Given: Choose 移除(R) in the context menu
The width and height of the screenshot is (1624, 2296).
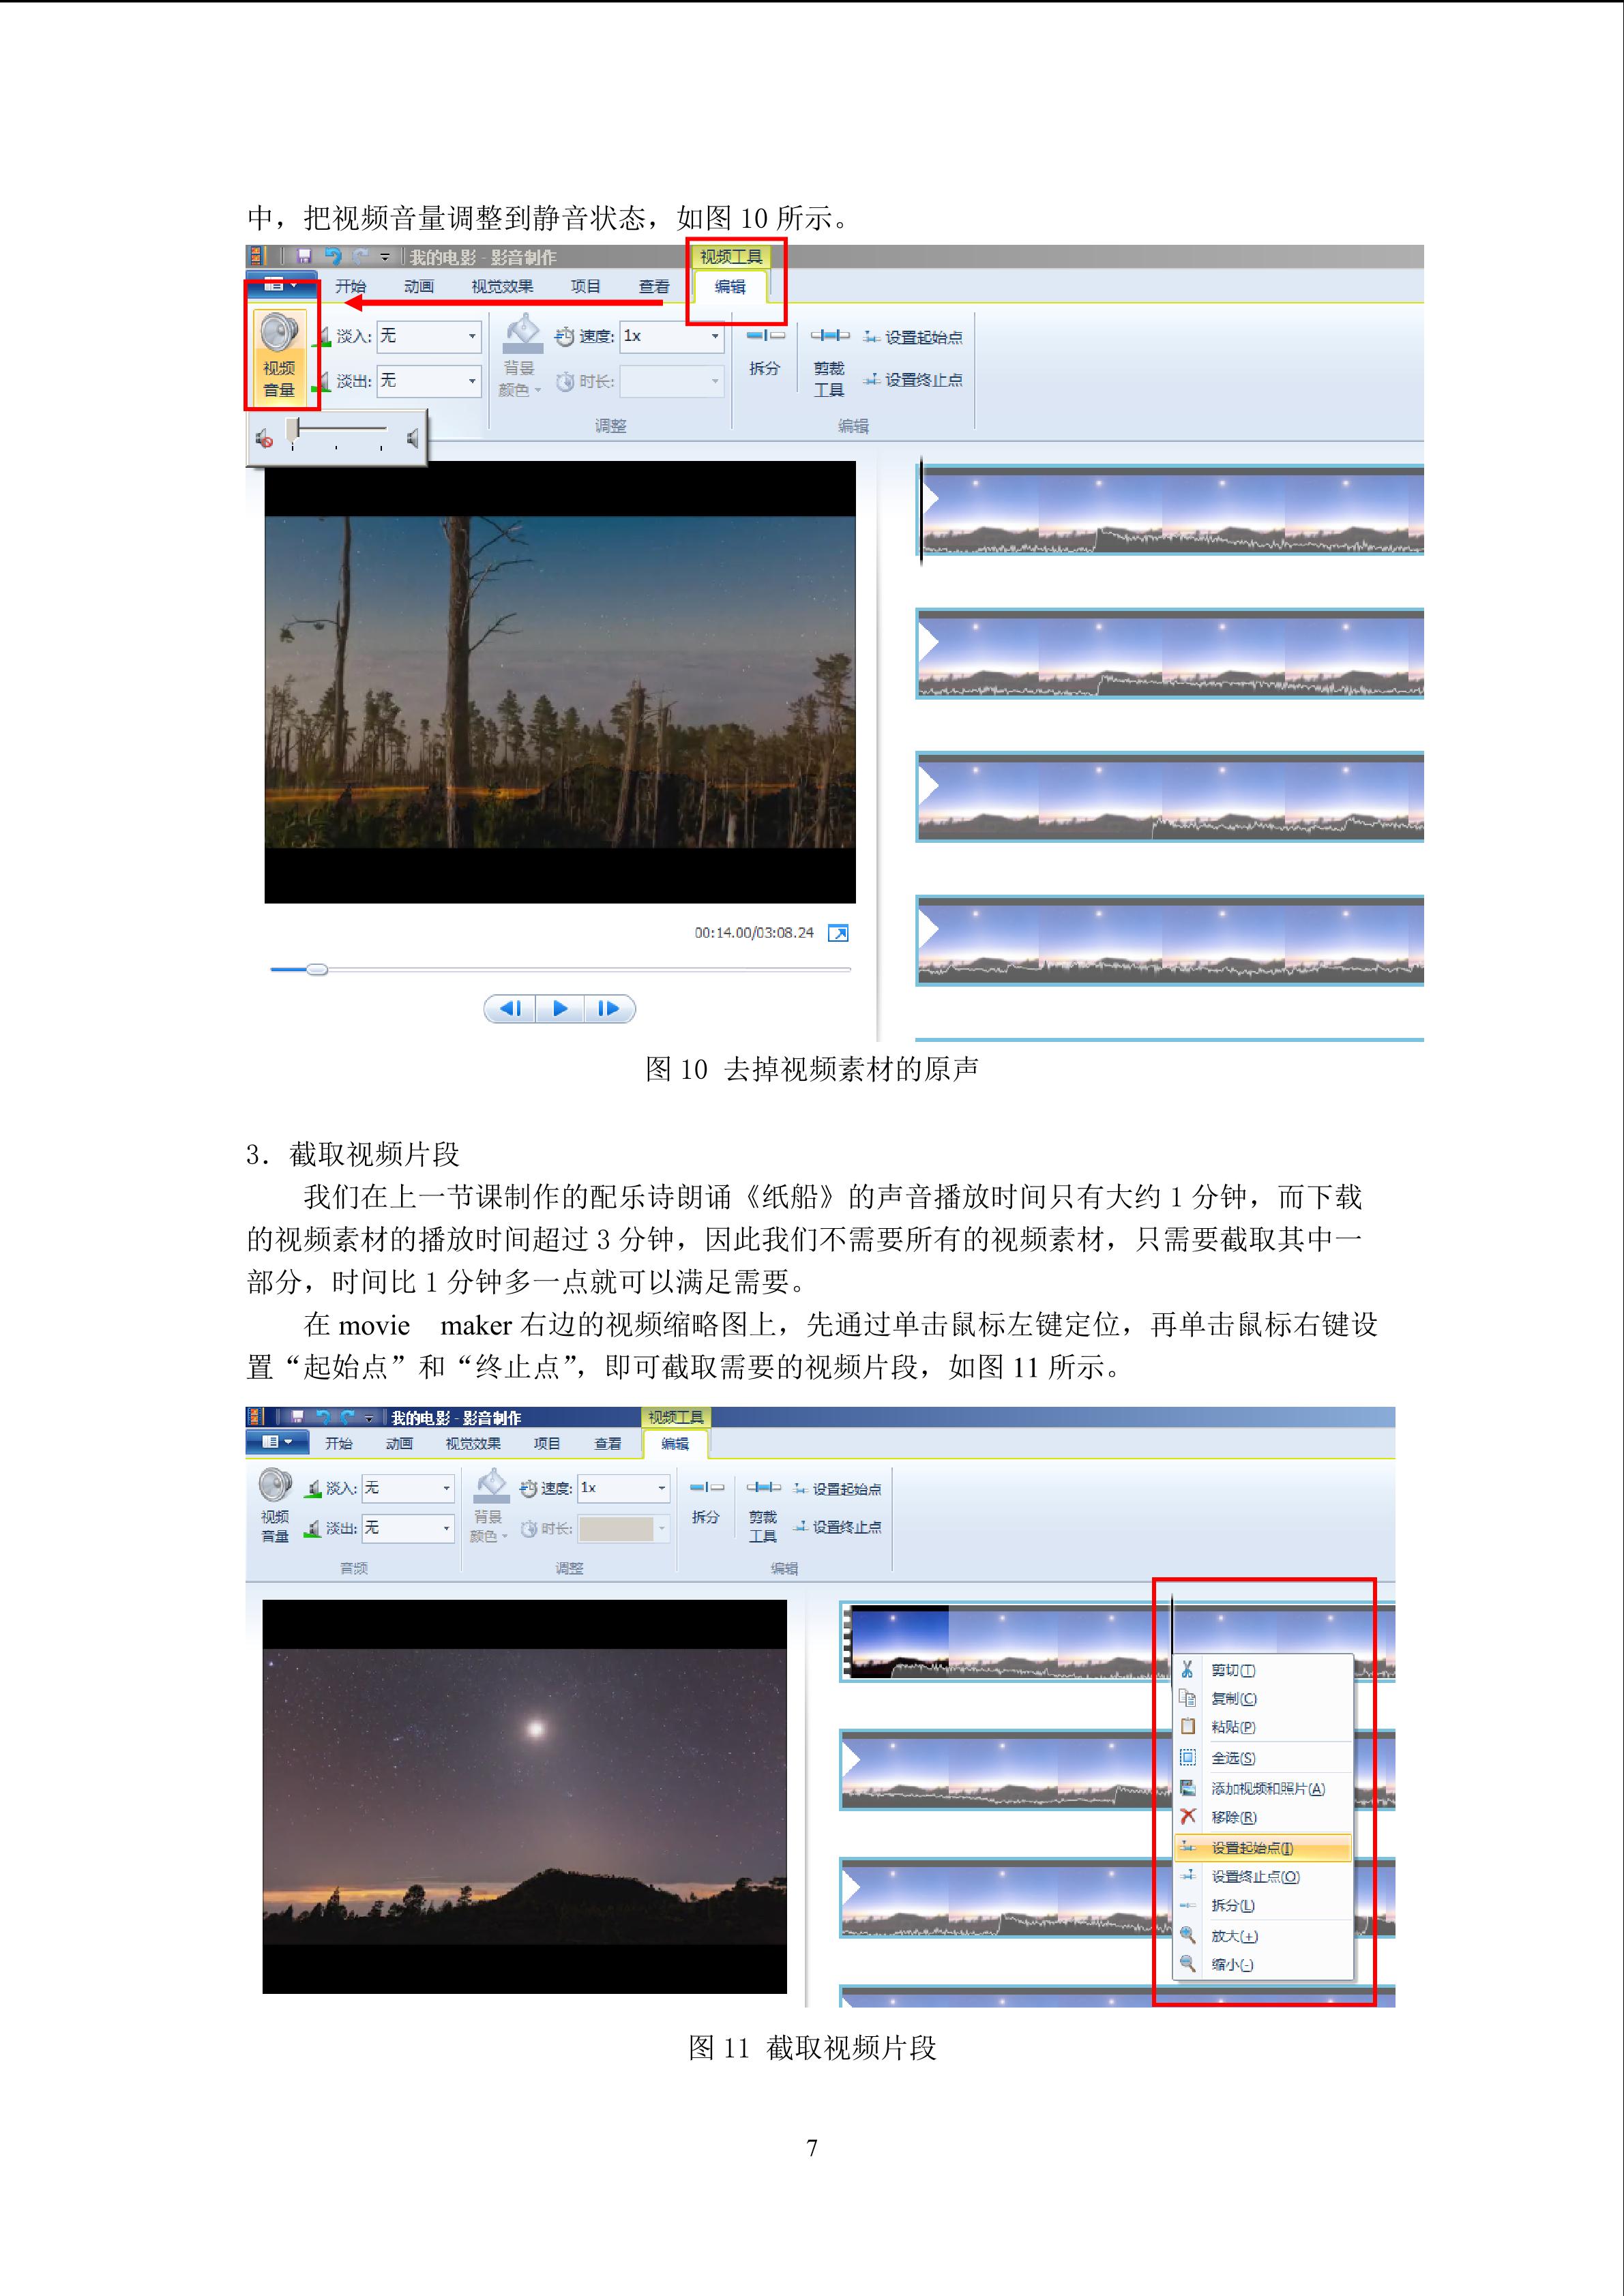Looking at the screenshot, I should coord(1264,1817).
